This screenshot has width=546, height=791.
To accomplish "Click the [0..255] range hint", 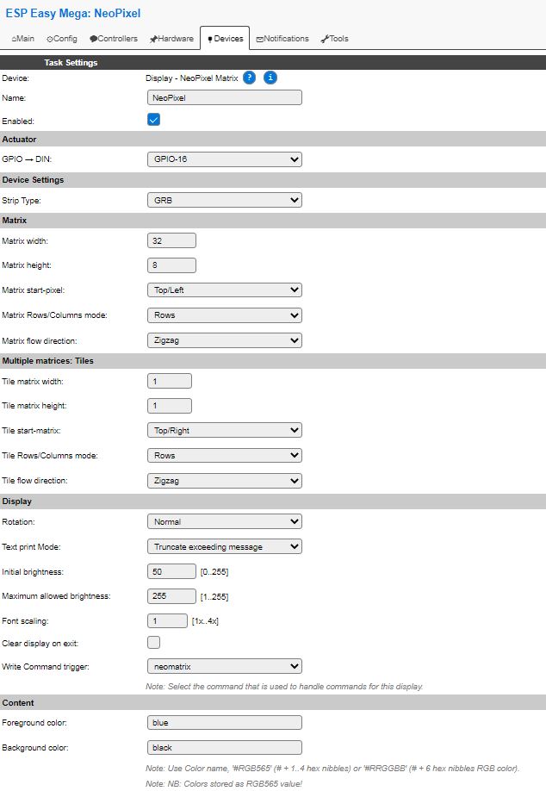I will pos(214,572).
